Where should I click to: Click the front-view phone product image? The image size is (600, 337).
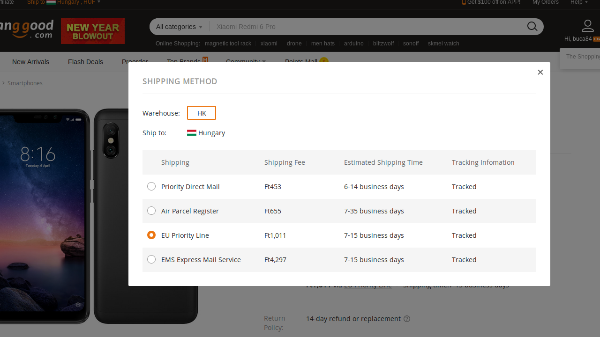point(45,216)
